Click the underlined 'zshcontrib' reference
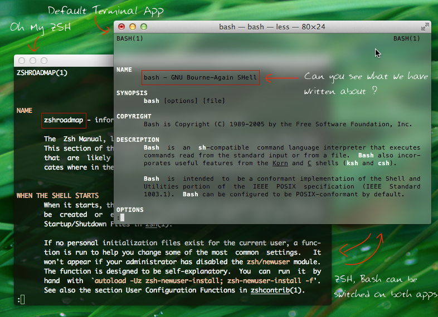 (x=270, y=290)
